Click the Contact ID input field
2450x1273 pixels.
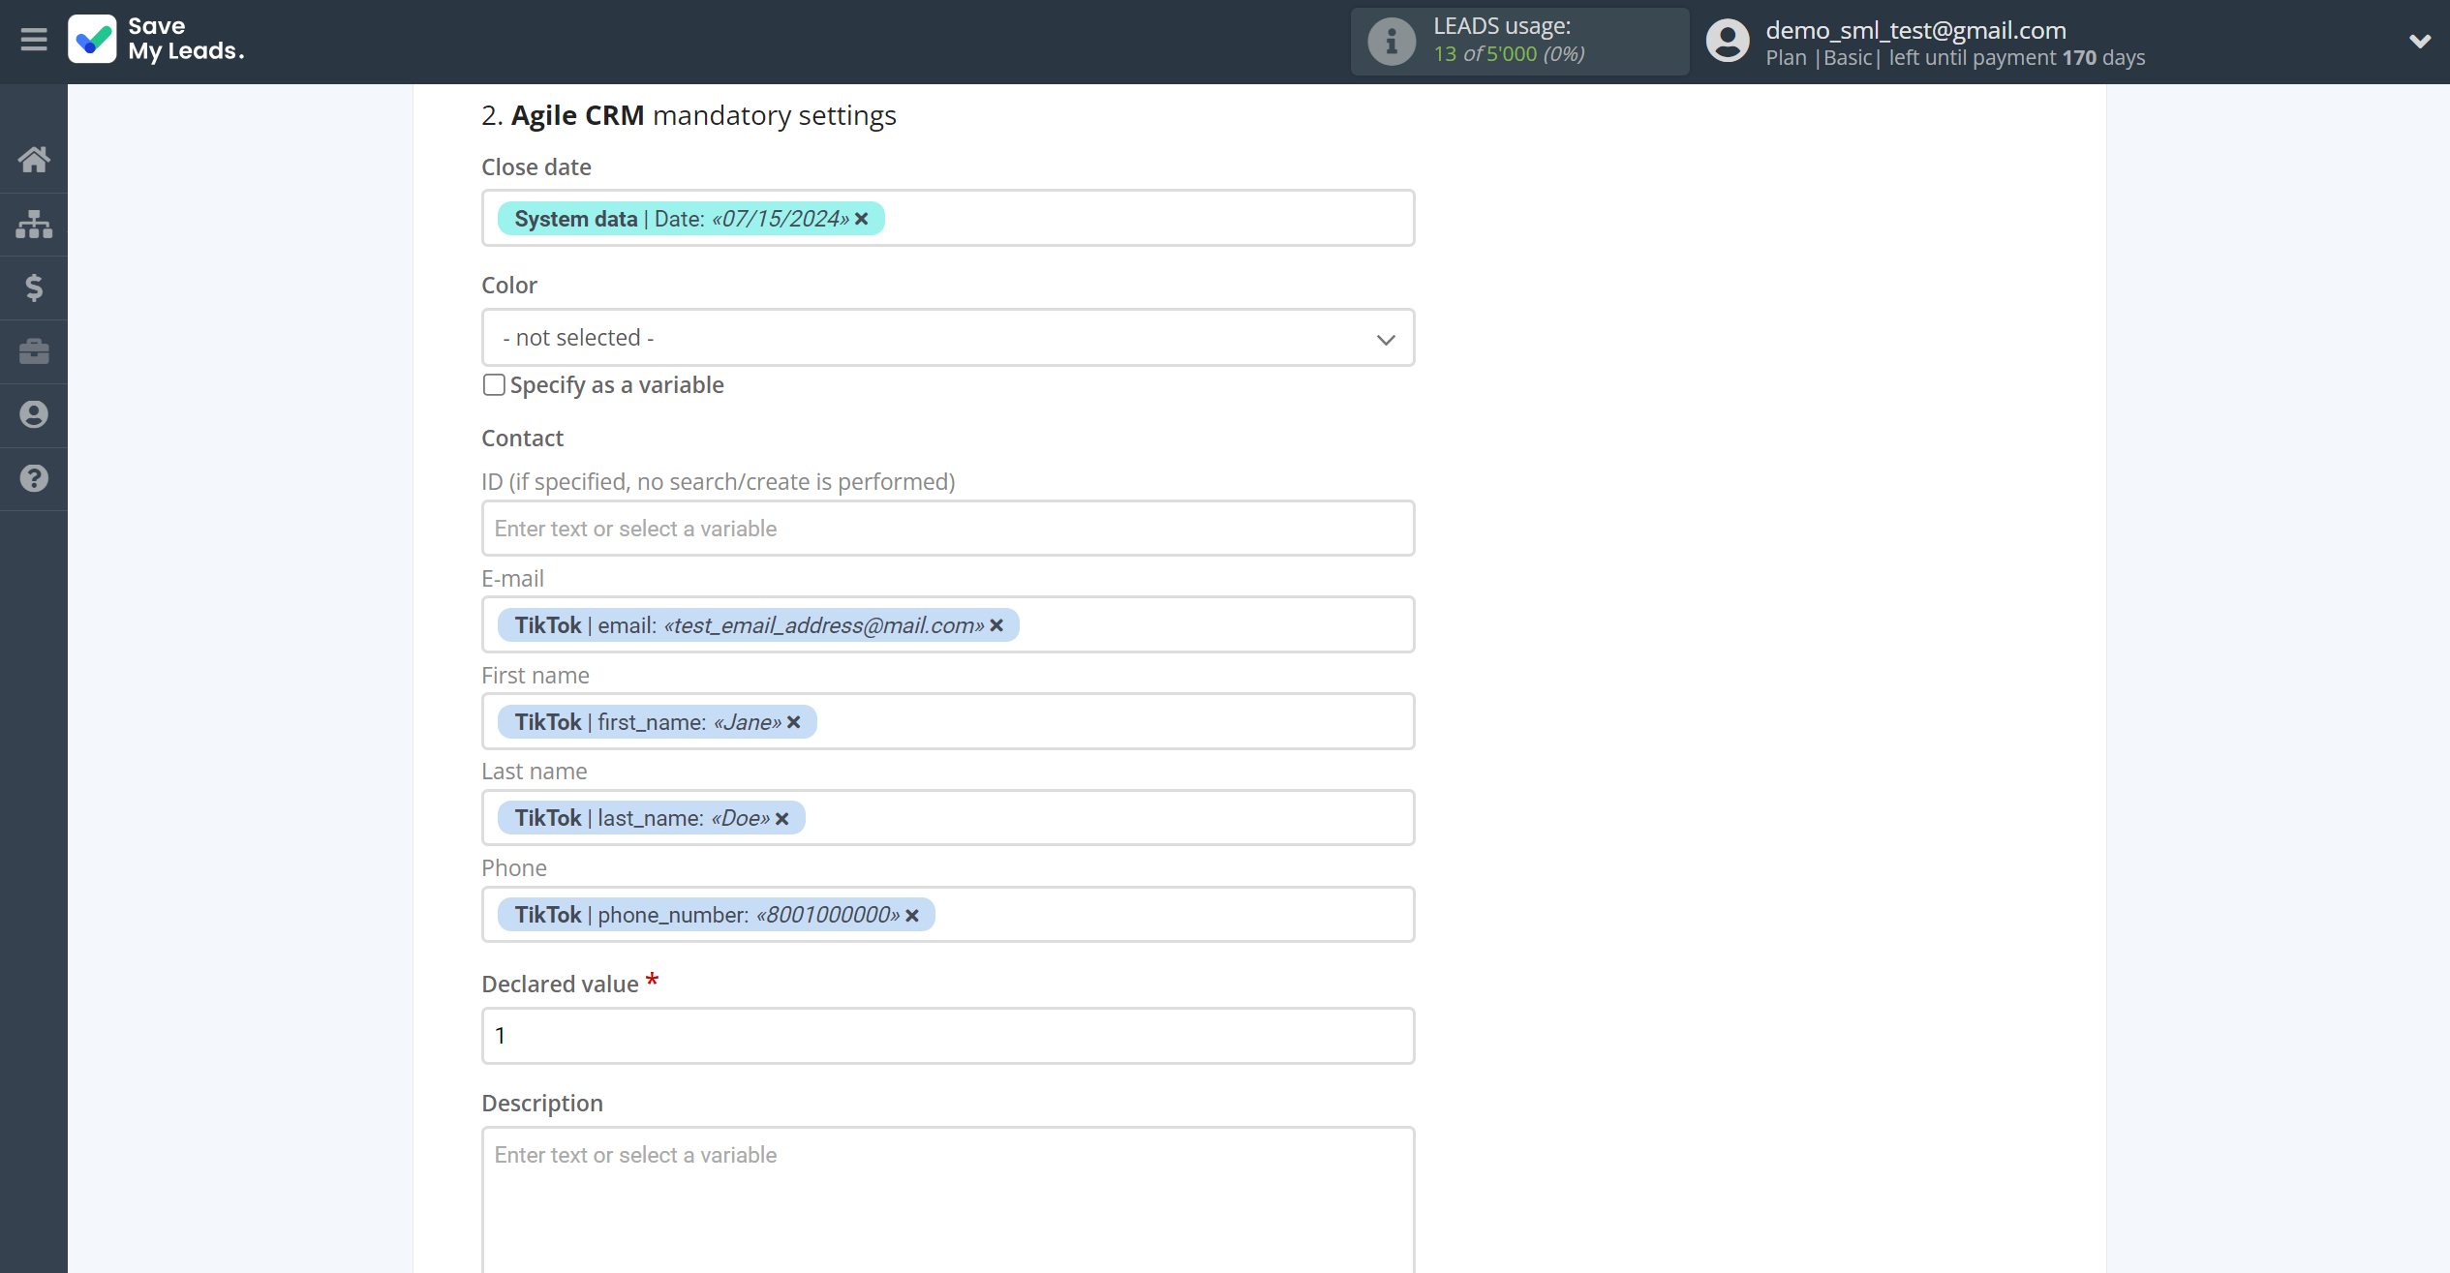pyautogui.click(x=948, y=529)
